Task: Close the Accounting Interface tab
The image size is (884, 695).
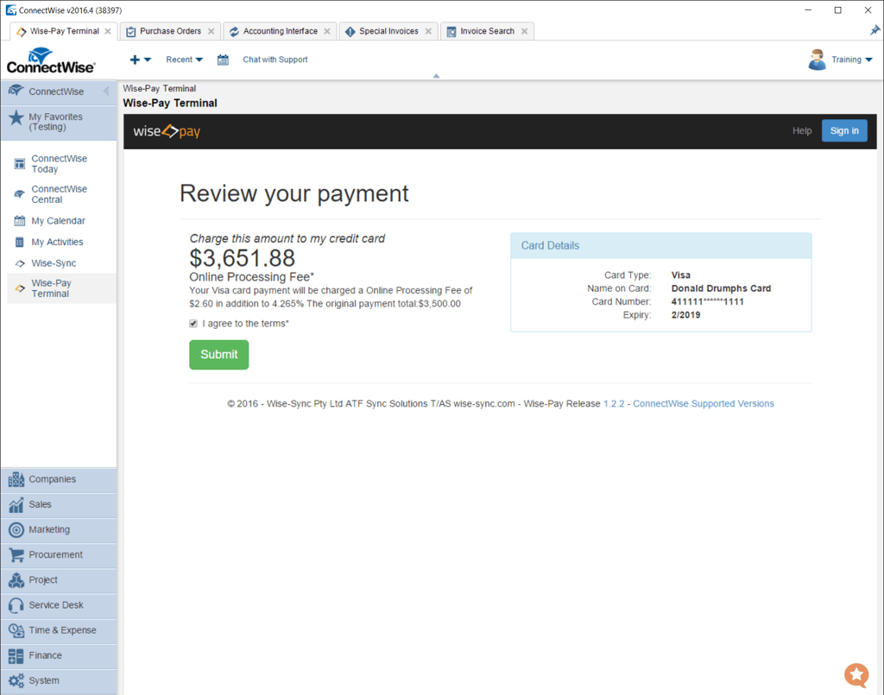Action: click(327, 32)
